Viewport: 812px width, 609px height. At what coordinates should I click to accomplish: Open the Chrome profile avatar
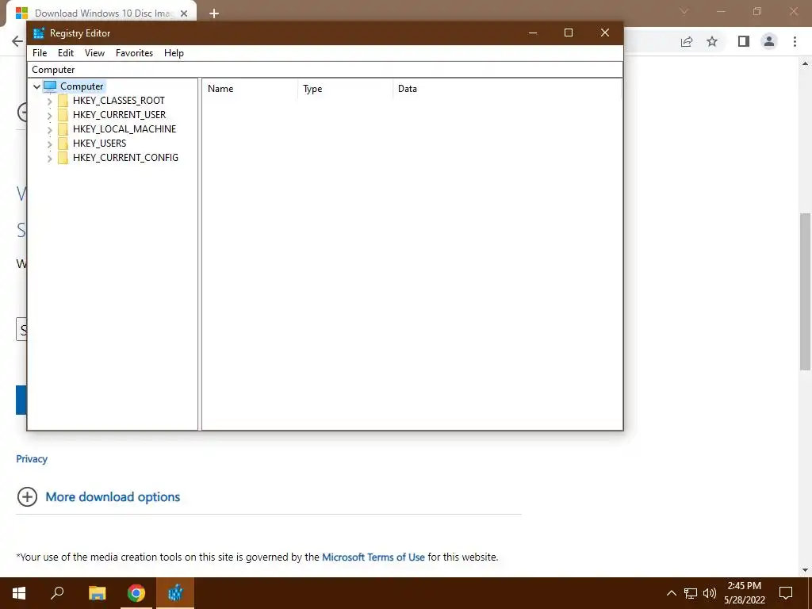tap(769, 41)
